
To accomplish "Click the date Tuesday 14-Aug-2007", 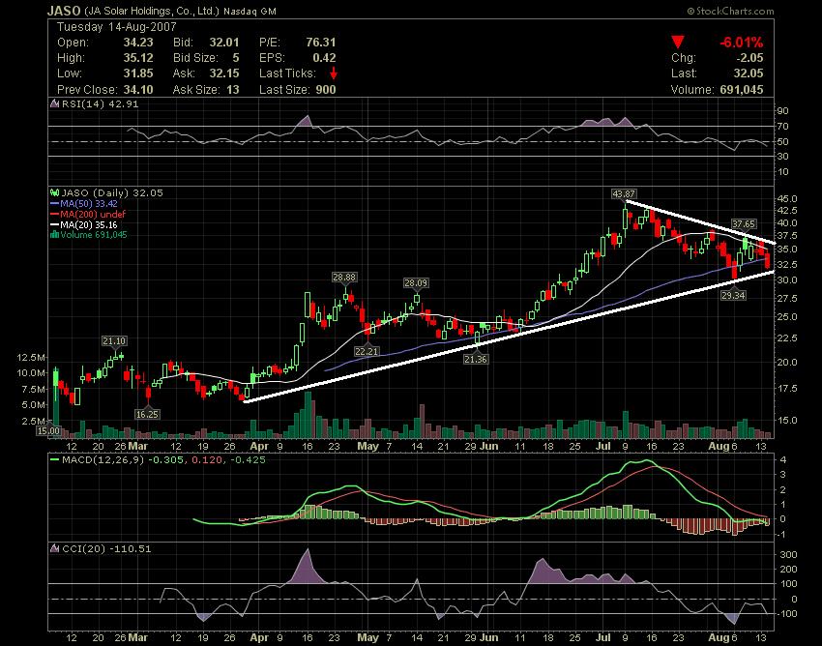I will (116, 27).
